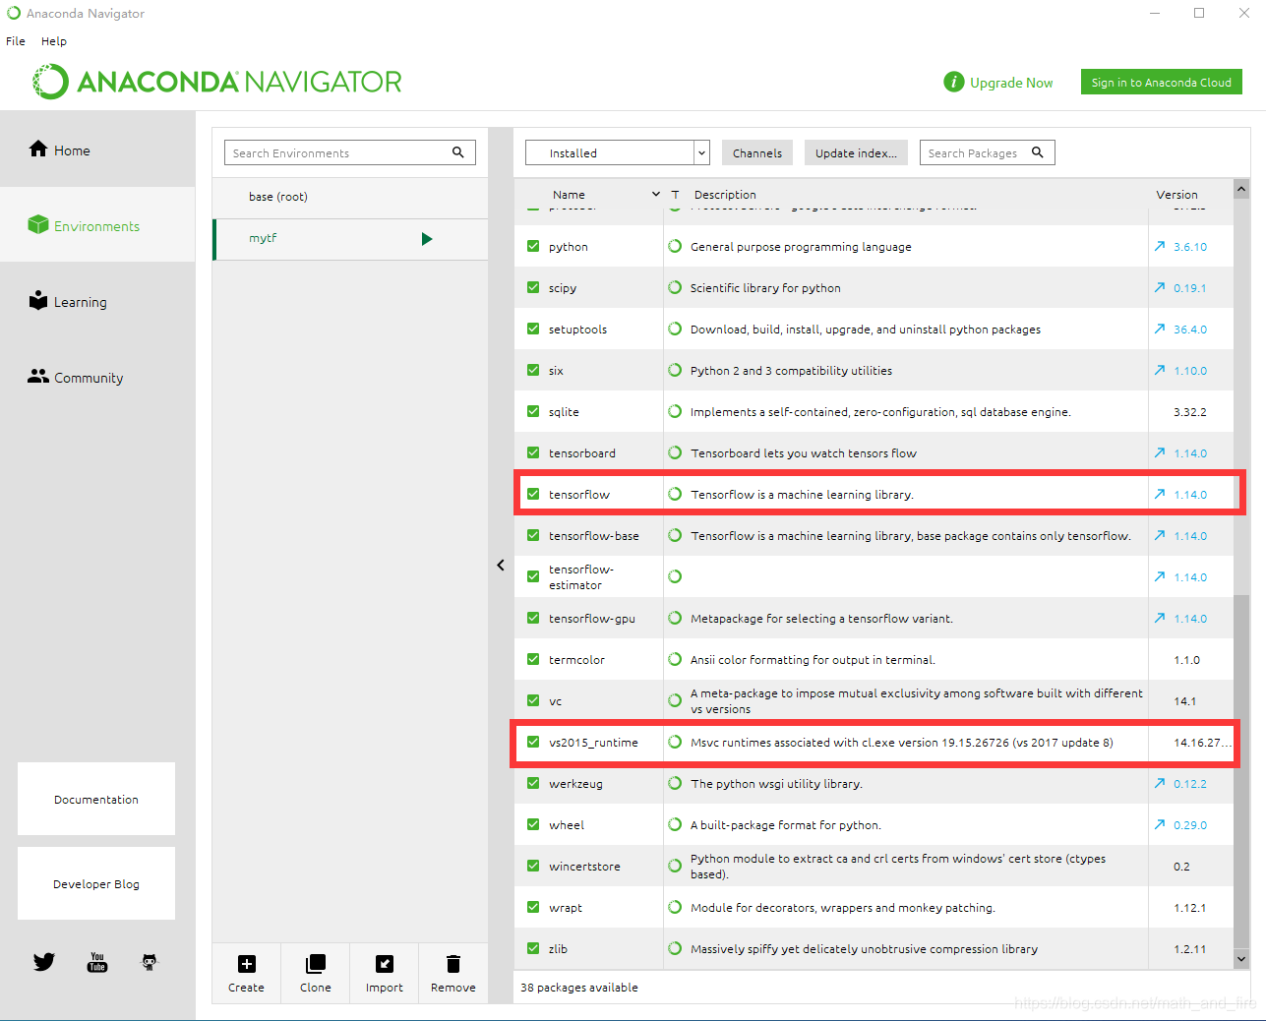Run the mytf environment play arrow
Screen dimensions: 1266x1021
click(x=427, y=239)
